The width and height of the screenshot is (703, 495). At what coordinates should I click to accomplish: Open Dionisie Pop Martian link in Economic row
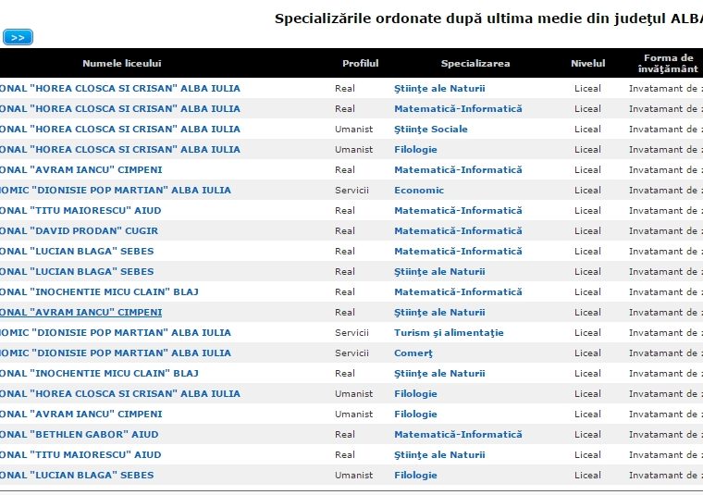pyautogui.click(x=116, y=190)
